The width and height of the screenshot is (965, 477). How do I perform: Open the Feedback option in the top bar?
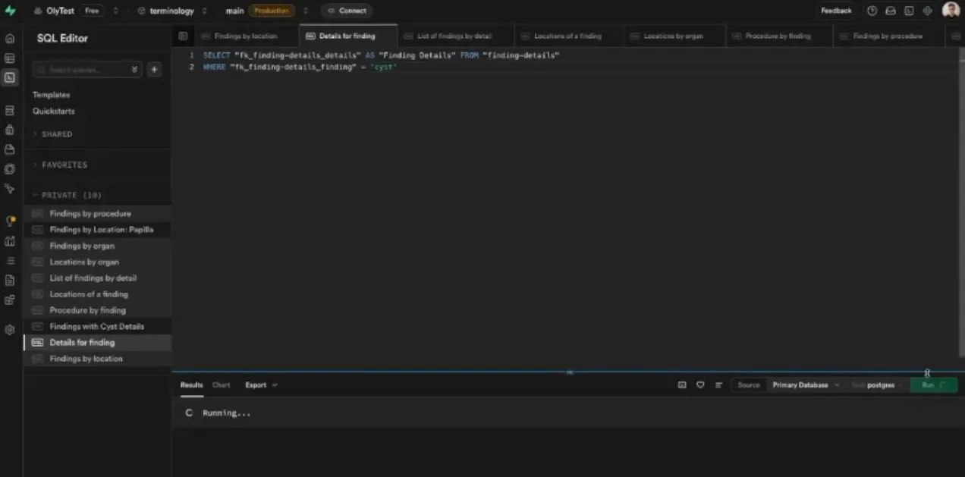tap(835, 11)
